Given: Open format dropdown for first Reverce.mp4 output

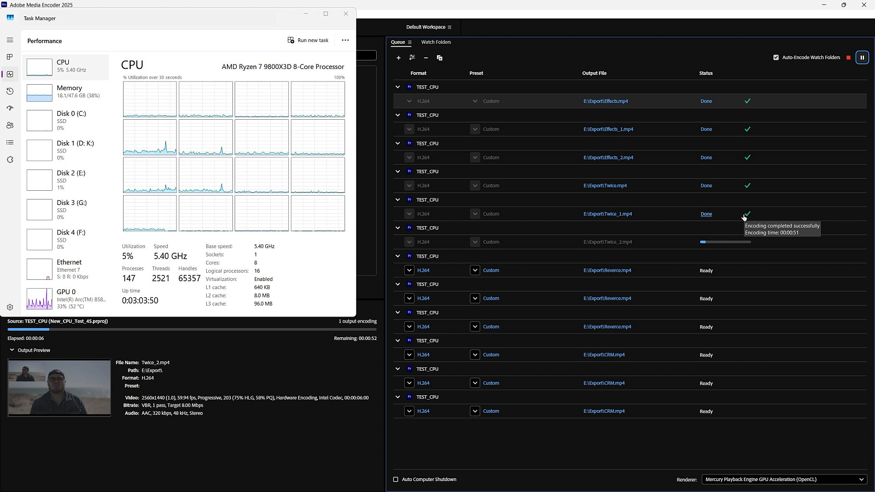Looking at the screenshot, I should click(x=409, y=270).
